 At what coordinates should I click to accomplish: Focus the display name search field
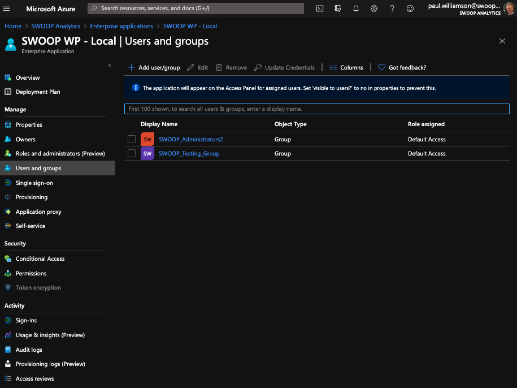pos(317,109)
